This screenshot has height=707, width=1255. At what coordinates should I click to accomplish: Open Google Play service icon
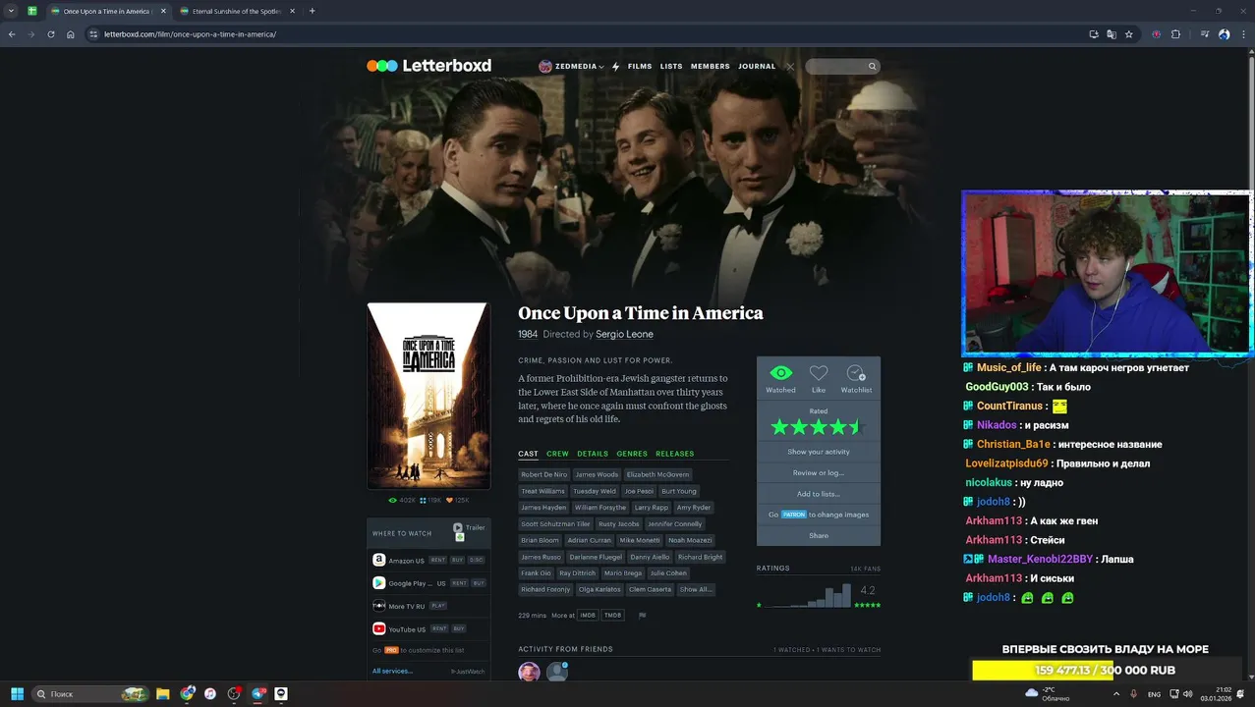click(378, 582)
